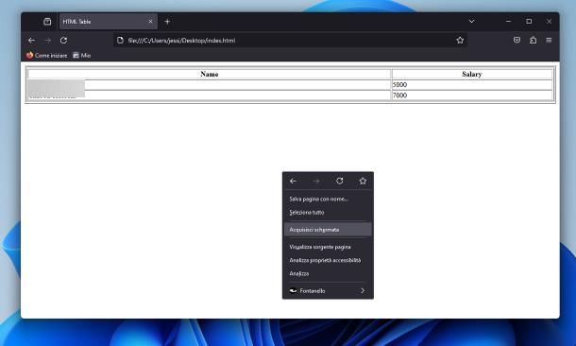Bookmark this page with the address bar star
This screenshot has height=346, width=576.
click(x=460, y=41)
